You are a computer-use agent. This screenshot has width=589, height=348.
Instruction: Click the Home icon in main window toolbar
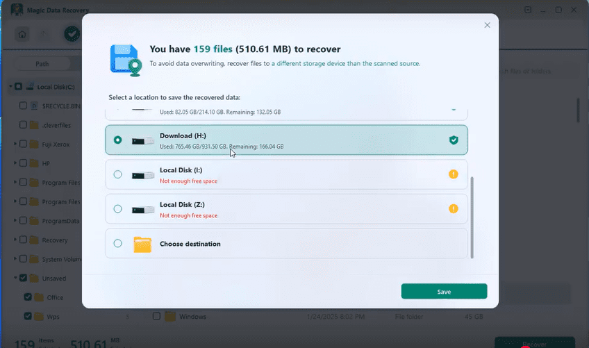pos(22,35)
